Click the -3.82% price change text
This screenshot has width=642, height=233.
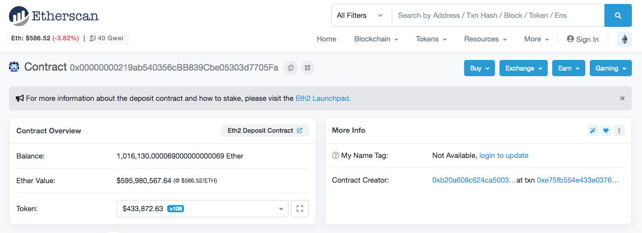click(66, 38)
